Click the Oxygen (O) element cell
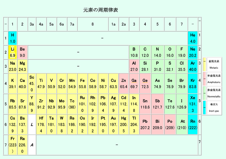 pos(170,52)
